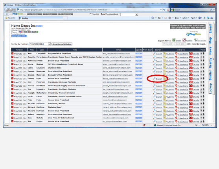Open email anthony_brown@homedepot.com
The width and height of the screenshot is (219, 169).
click(x=117, y=61)
